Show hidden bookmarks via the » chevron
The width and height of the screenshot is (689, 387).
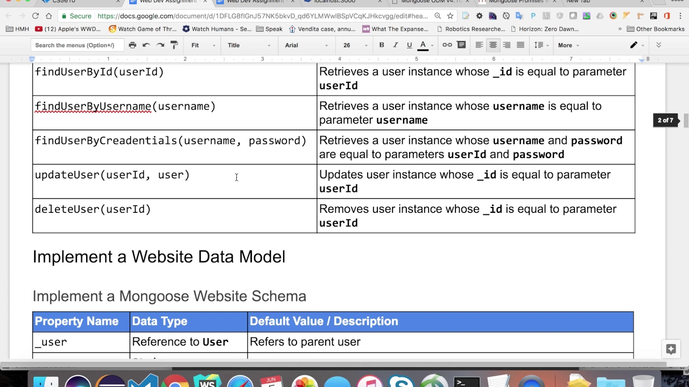click(x=620, y=29)
